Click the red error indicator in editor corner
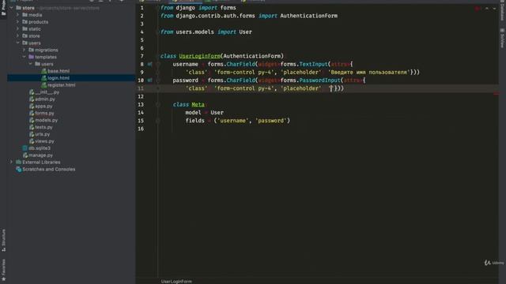Screen dimensions: 506x284 477,9
